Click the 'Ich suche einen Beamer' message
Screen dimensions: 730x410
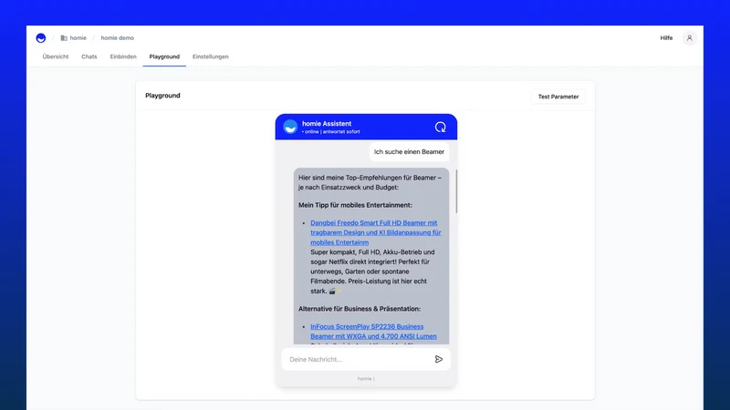[409, 152]
